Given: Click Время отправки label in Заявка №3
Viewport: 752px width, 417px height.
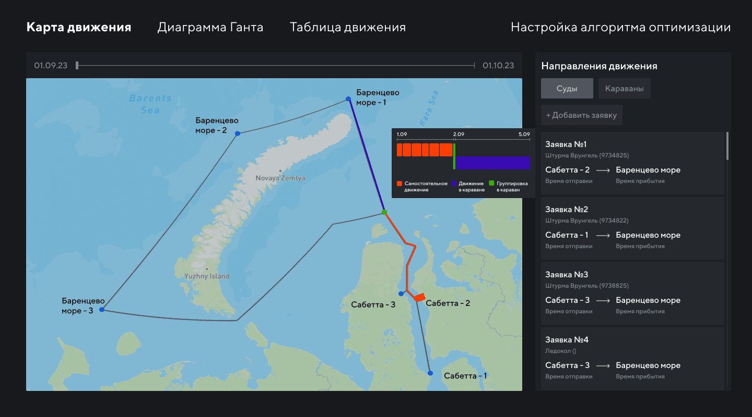Looking at the screenshot, I should [x=569, y=311].
